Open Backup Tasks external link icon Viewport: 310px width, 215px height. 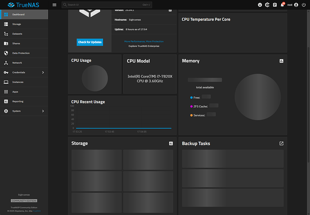281,143
